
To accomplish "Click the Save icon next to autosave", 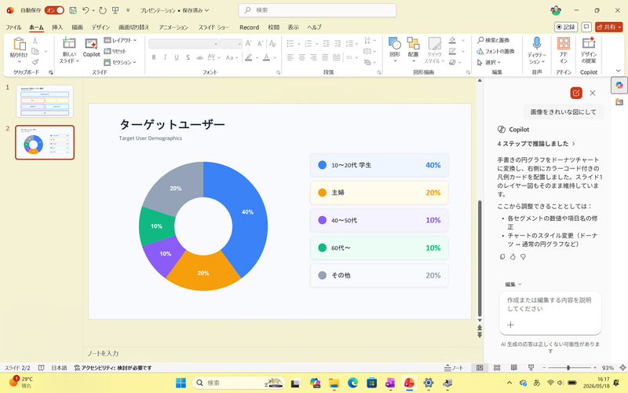I will pos(73,10).
